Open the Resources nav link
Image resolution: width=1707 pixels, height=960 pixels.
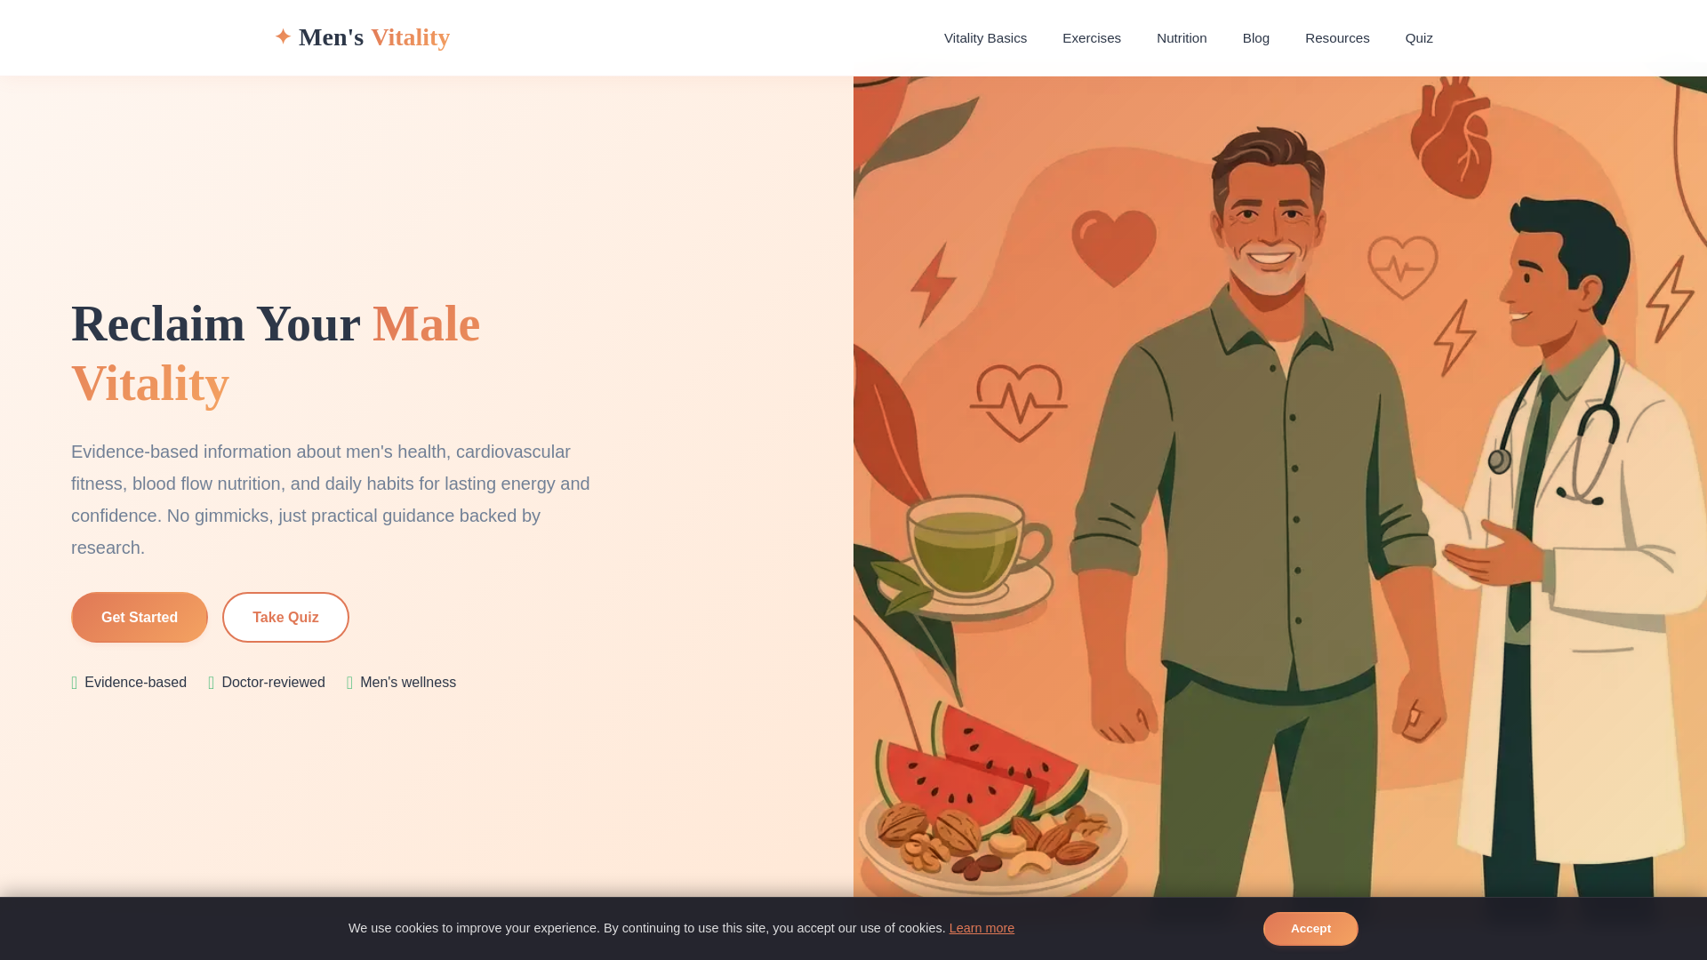tap(1337, 38)
